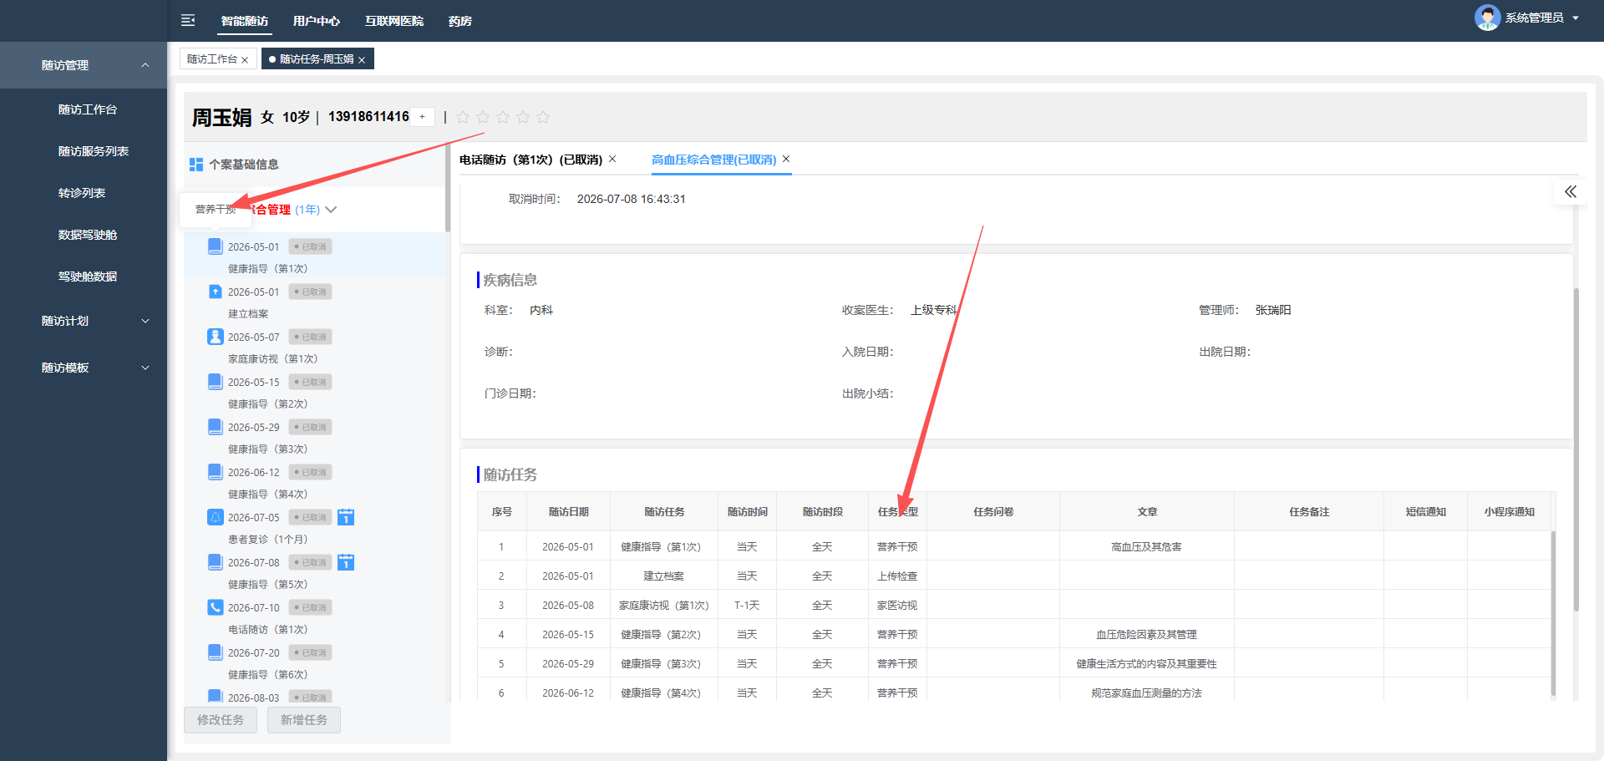The width and height of the screenshot is (1604, 761).
Task: Click the plus button next to phone number
Action: (x=423, y=117)
